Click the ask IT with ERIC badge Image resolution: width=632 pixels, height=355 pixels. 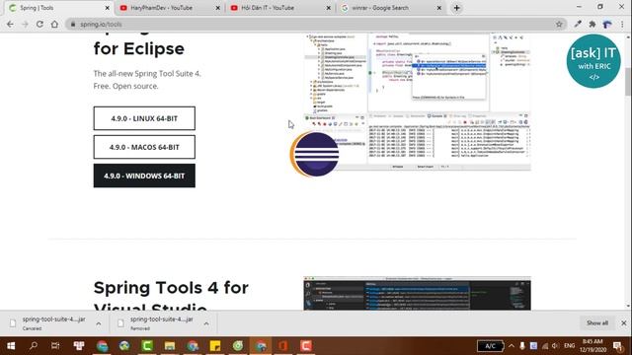(x=593, y=61)
